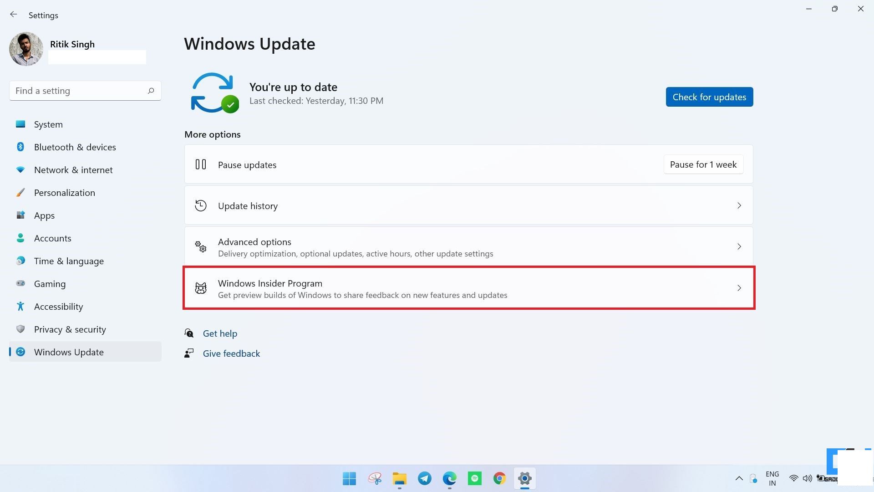Click the Windows Update icon in sidebar
874x492 pixels.
click(21, 351)
